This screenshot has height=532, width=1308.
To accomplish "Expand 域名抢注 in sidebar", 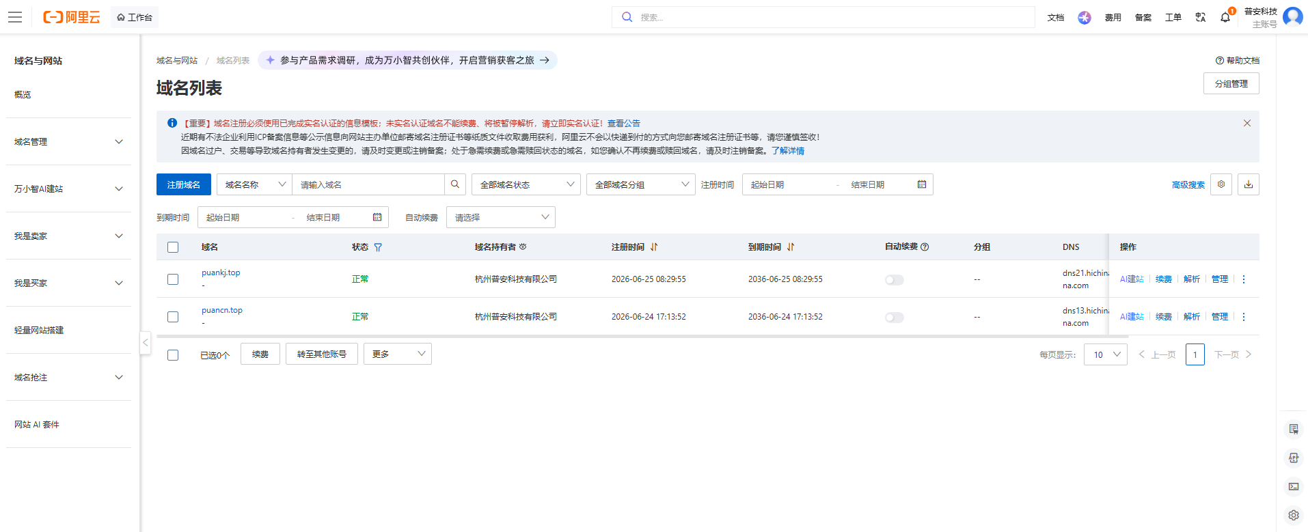I will coord(68,378).
